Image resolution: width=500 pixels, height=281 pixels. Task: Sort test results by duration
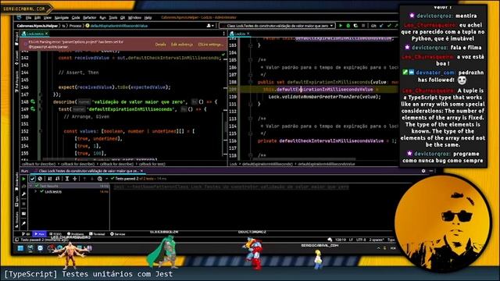tap(57, 179)
